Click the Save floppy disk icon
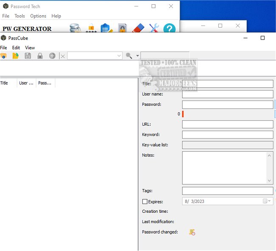Image resolution: width=276 pixels, height=251 pixels. [28, 56]
